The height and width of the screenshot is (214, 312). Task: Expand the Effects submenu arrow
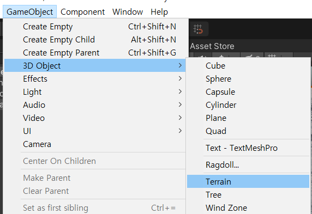coord(180,79)
